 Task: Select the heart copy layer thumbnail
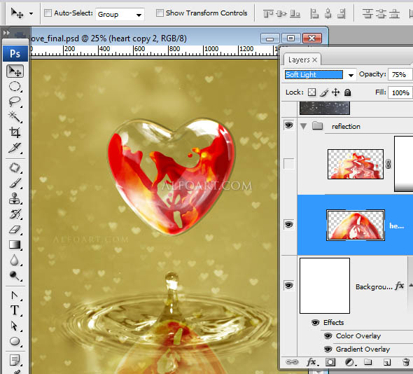[x=356, y=225]
